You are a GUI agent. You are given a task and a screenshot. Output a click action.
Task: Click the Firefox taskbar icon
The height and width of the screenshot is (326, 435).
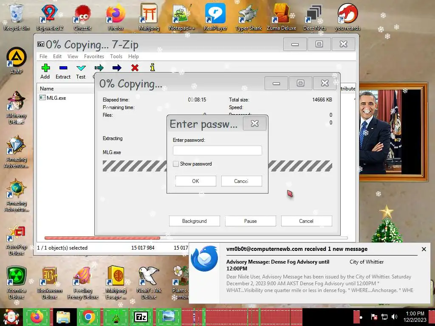[x=37, y=317]
